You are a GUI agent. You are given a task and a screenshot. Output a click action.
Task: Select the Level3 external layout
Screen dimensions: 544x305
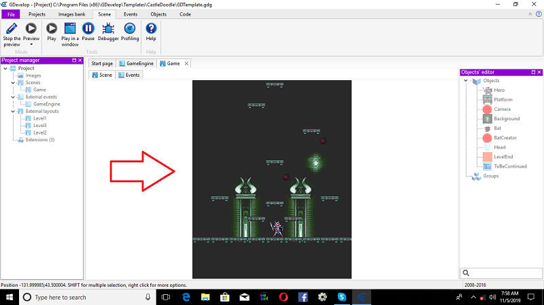tap(39, 126)
